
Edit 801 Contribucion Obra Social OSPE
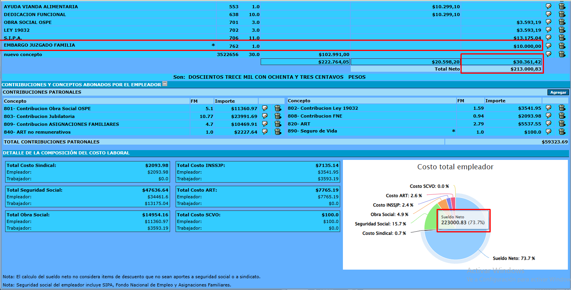(265, 108)
